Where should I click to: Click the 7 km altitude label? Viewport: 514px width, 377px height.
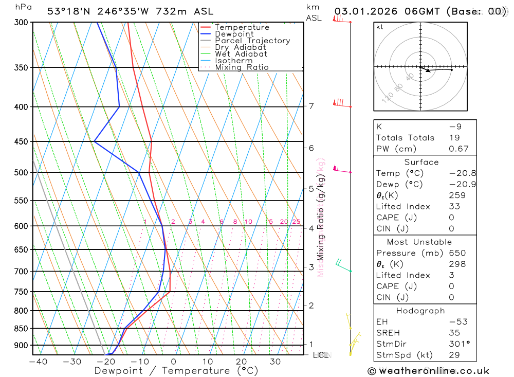point(311,106)
